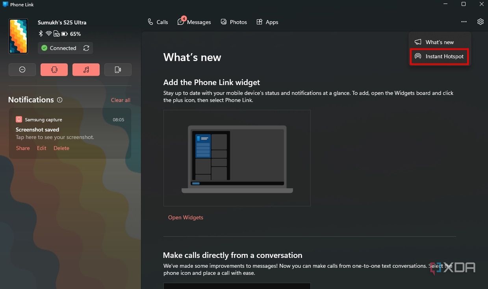Open the Apps tab
This screenshot has height=289, width=488.
coord(267,22)
